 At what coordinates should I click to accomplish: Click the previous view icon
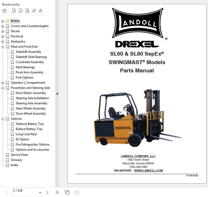67,192
